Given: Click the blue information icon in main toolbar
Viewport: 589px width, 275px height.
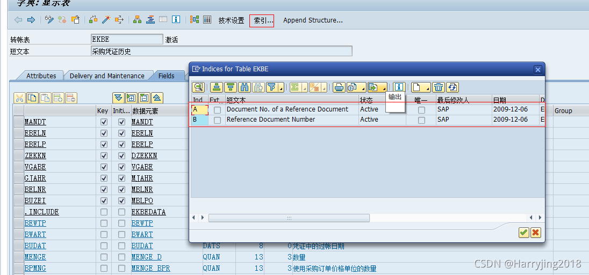Looking at the screenshot, I should (176, 20).
